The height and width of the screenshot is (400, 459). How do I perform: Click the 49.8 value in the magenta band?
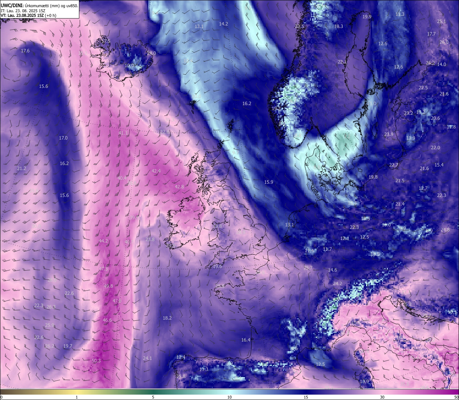108,286
